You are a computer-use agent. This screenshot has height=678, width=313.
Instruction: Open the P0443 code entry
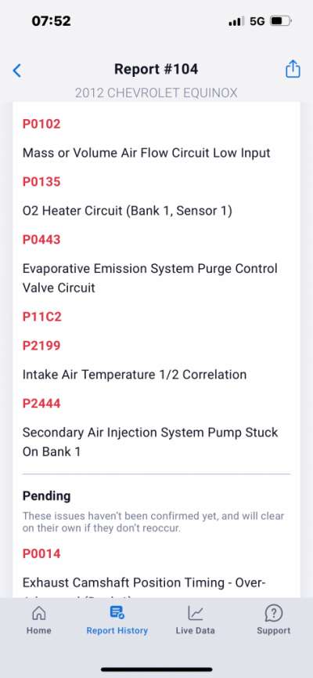tap(41, 240)
